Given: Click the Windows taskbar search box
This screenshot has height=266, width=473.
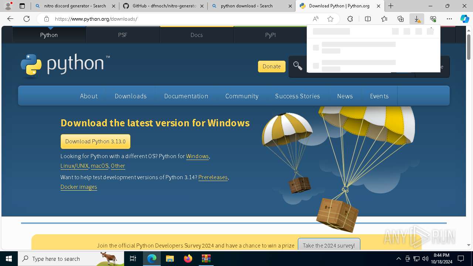Looking at the screenshot, I should pos(71,259).
